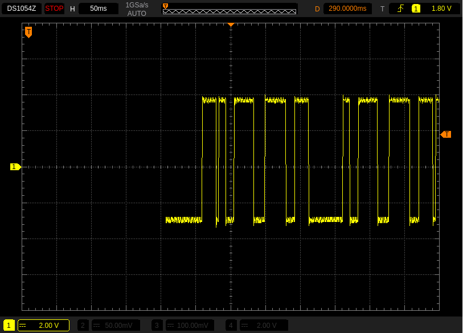This screenshot has height=333, width=463.
Task: Click the channel 1 DC coupling icon
Action: click(22, 326)
